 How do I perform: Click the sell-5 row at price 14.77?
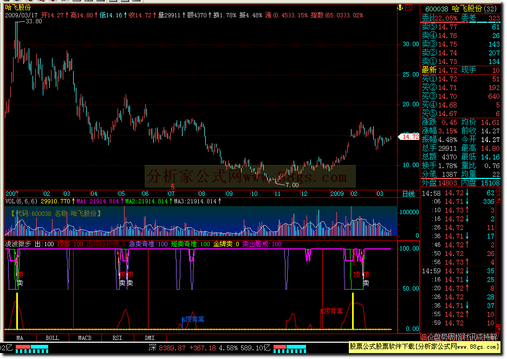[461, 27]
